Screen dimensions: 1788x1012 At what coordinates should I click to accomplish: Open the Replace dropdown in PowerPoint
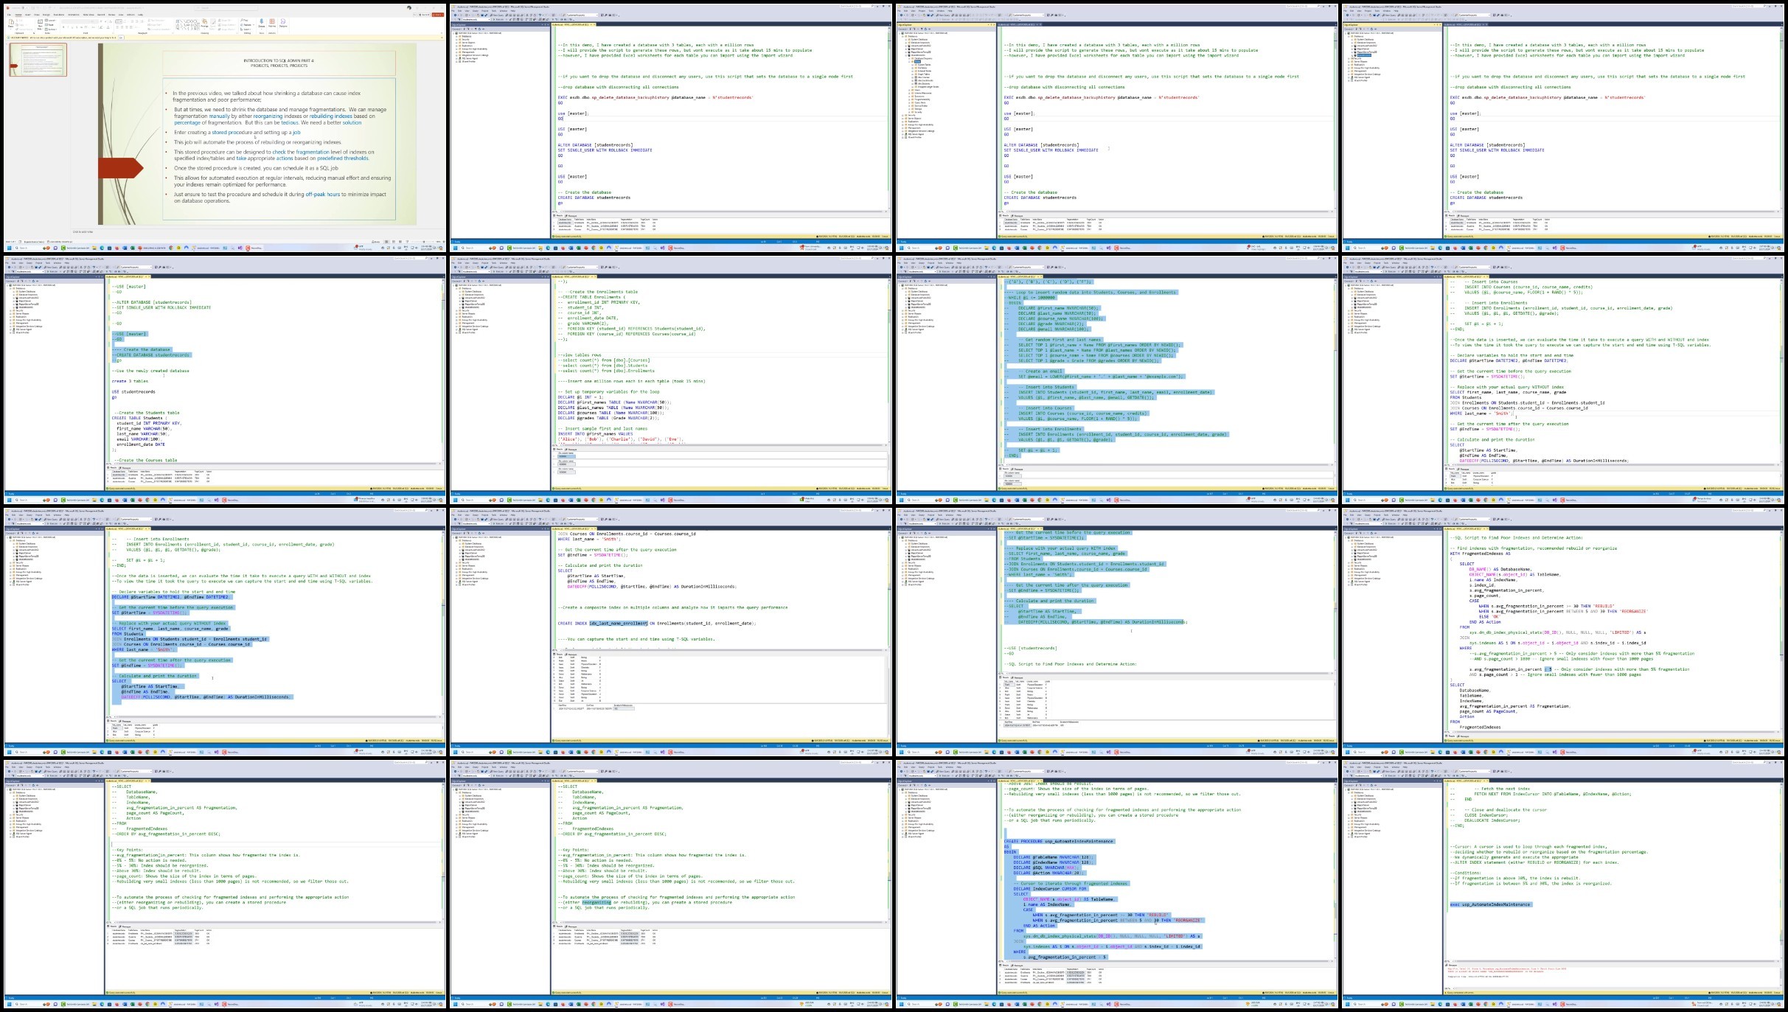248,24
